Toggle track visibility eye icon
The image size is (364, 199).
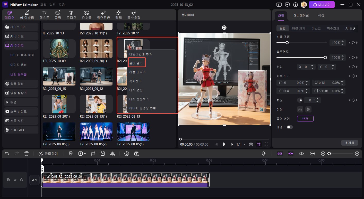coord(15,180)
